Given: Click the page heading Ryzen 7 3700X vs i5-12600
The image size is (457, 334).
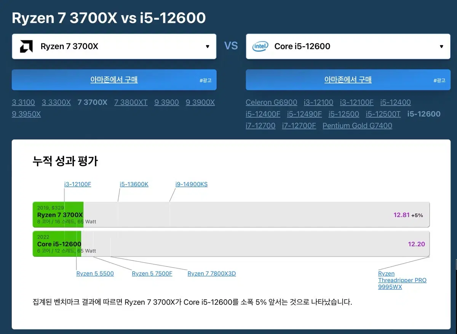Looking at the screenshot, I should 109,18.
